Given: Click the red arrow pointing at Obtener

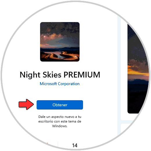Looking at the screenshot, I should point(26,104).
